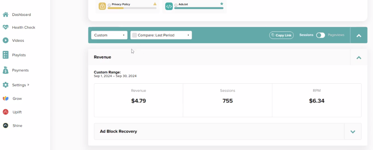Click the Ads.txt progress bar

(x=199, y=8)
